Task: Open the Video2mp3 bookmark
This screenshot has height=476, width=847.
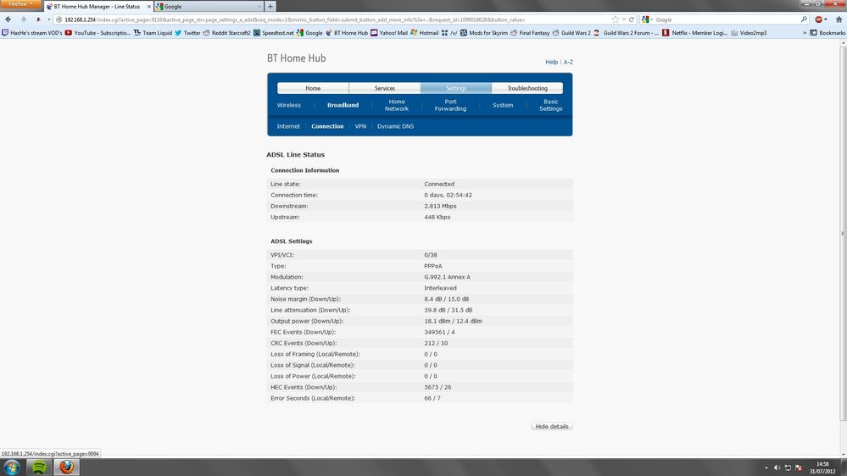Action: (749, 33)
